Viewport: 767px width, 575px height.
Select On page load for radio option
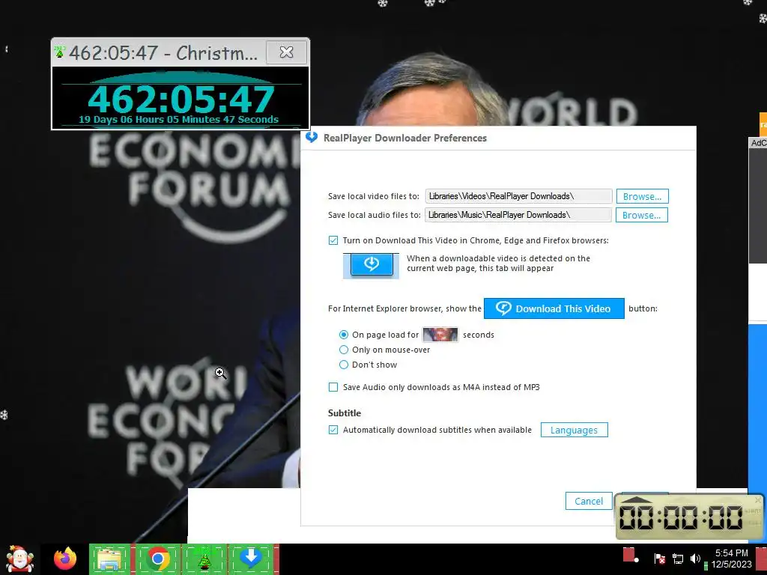coord(344,335)
